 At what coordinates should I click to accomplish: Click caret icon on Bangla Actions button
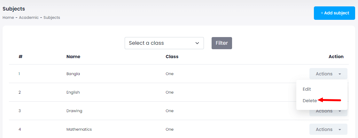339,74
